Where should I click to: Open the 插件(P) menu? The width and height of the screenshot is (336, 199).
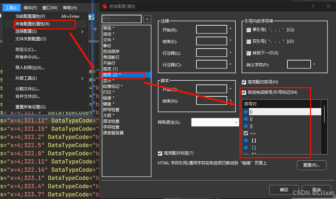[x=30, y=8]
